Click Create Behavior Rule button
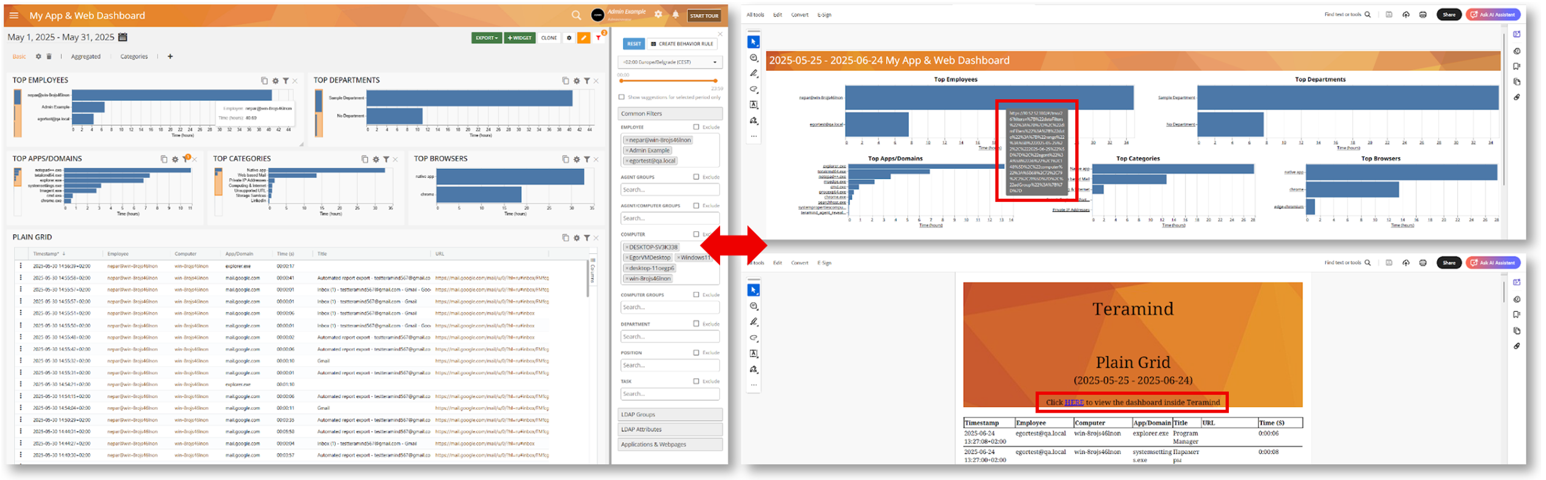Image resolution: width=1546 pixels, height=480 pixels. click(x=682, y=44)
